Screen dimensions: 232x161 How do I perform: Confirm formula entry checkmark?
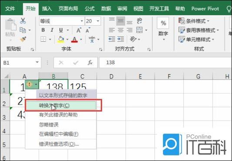(x=76, y=62)
